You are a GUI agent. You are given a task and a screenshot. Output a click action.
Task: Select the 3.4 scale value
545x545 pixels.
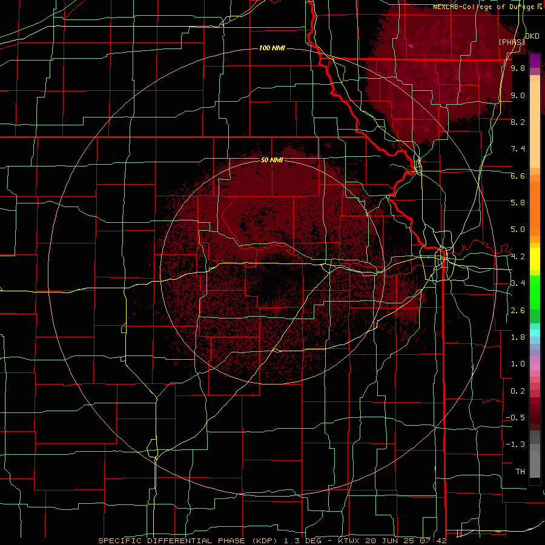pos(518,283)
